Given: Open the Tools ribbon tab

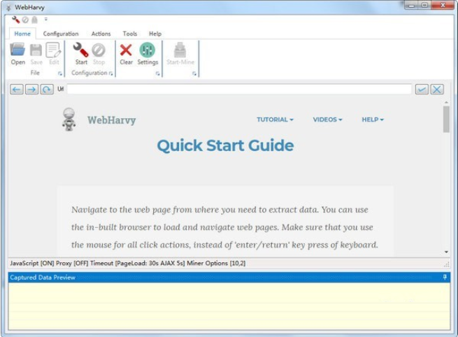Looking at the screenshot, I should point(130,34).
